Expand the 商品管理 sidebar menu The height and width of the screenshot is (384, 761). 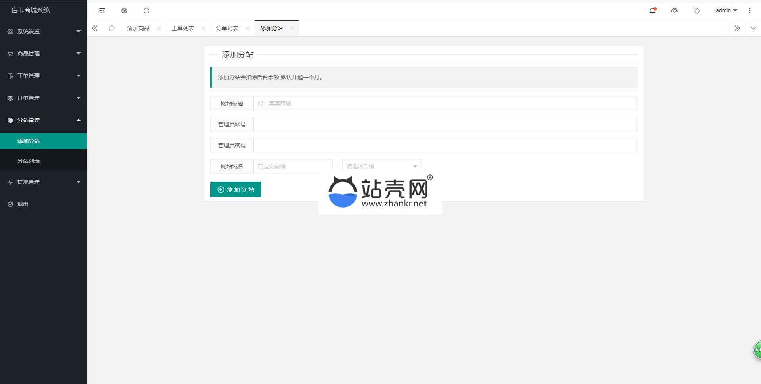pos(43,53)
